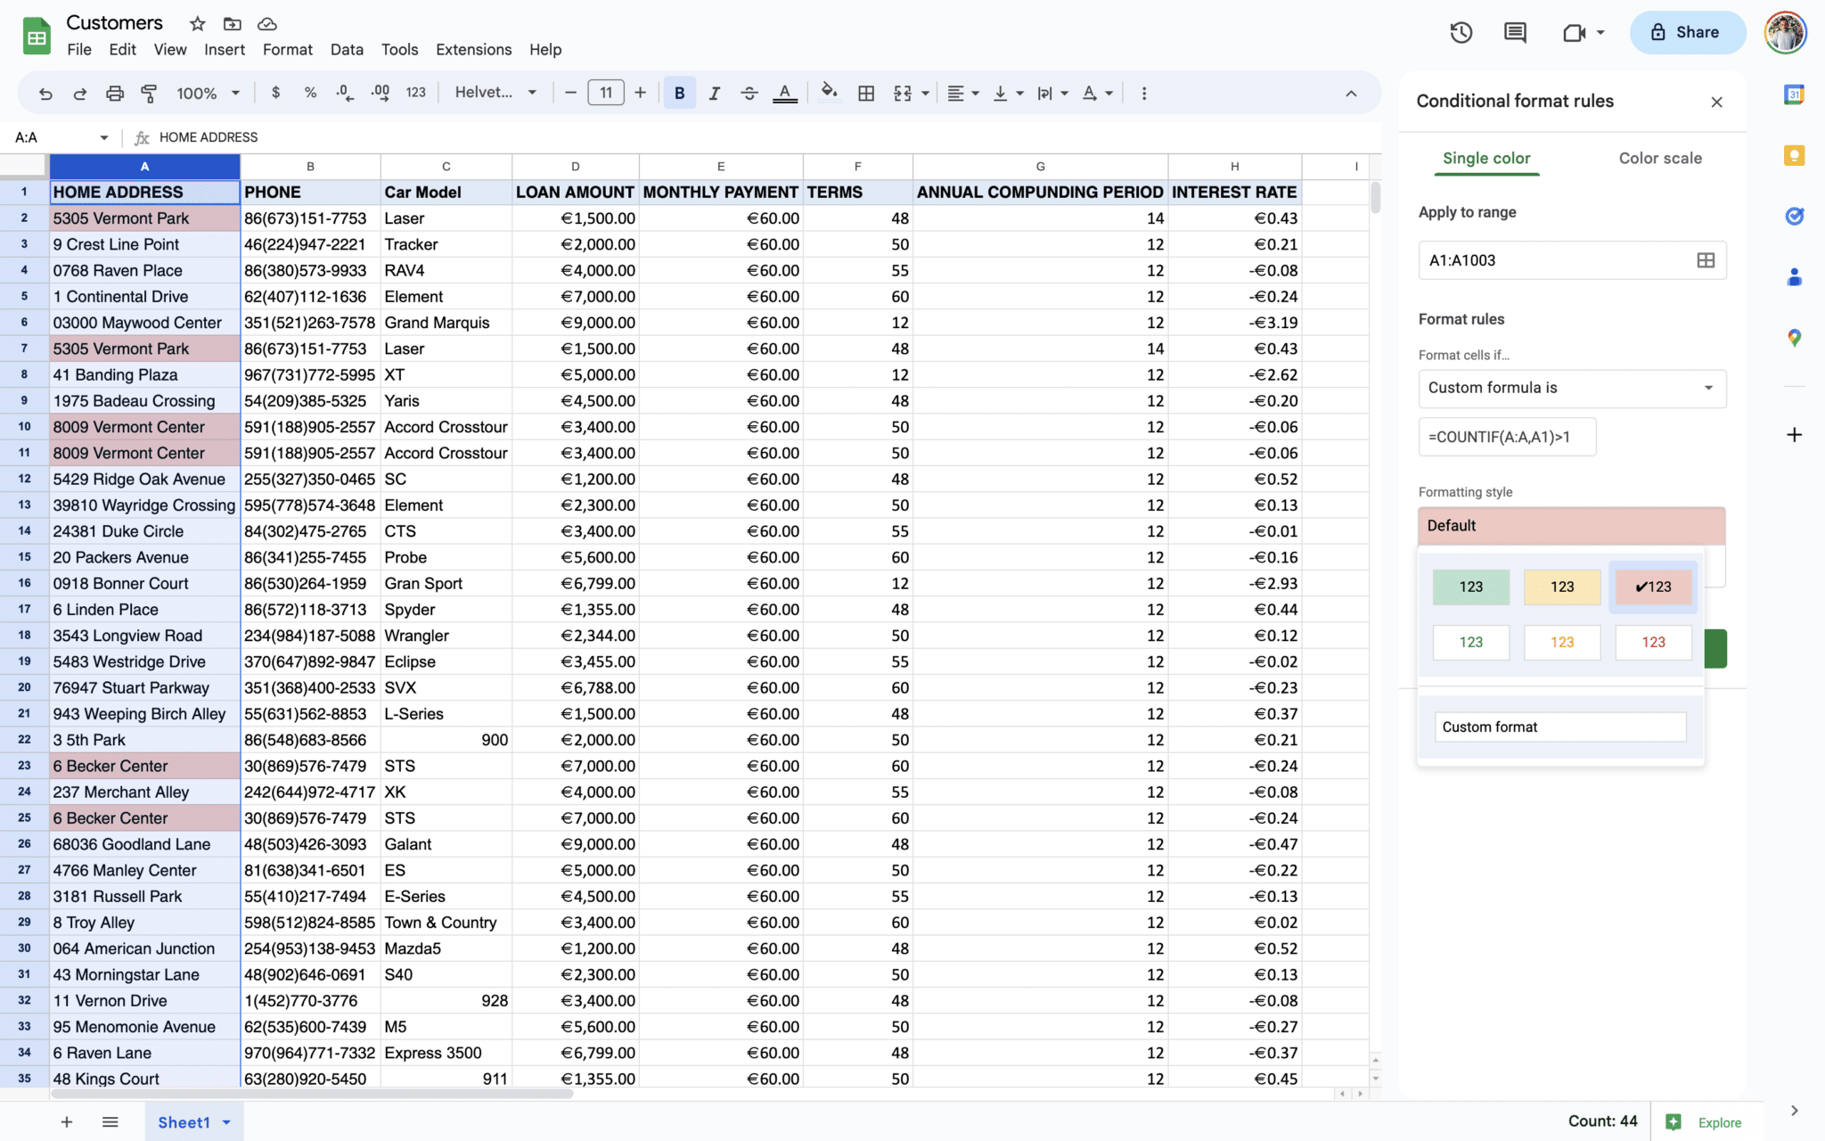Click the merge cells icon

[x=903, y=93]
